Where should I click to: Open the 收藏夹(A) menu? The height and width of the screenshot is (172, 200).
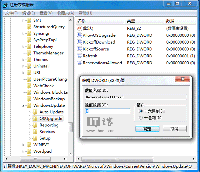pos(66,13)
